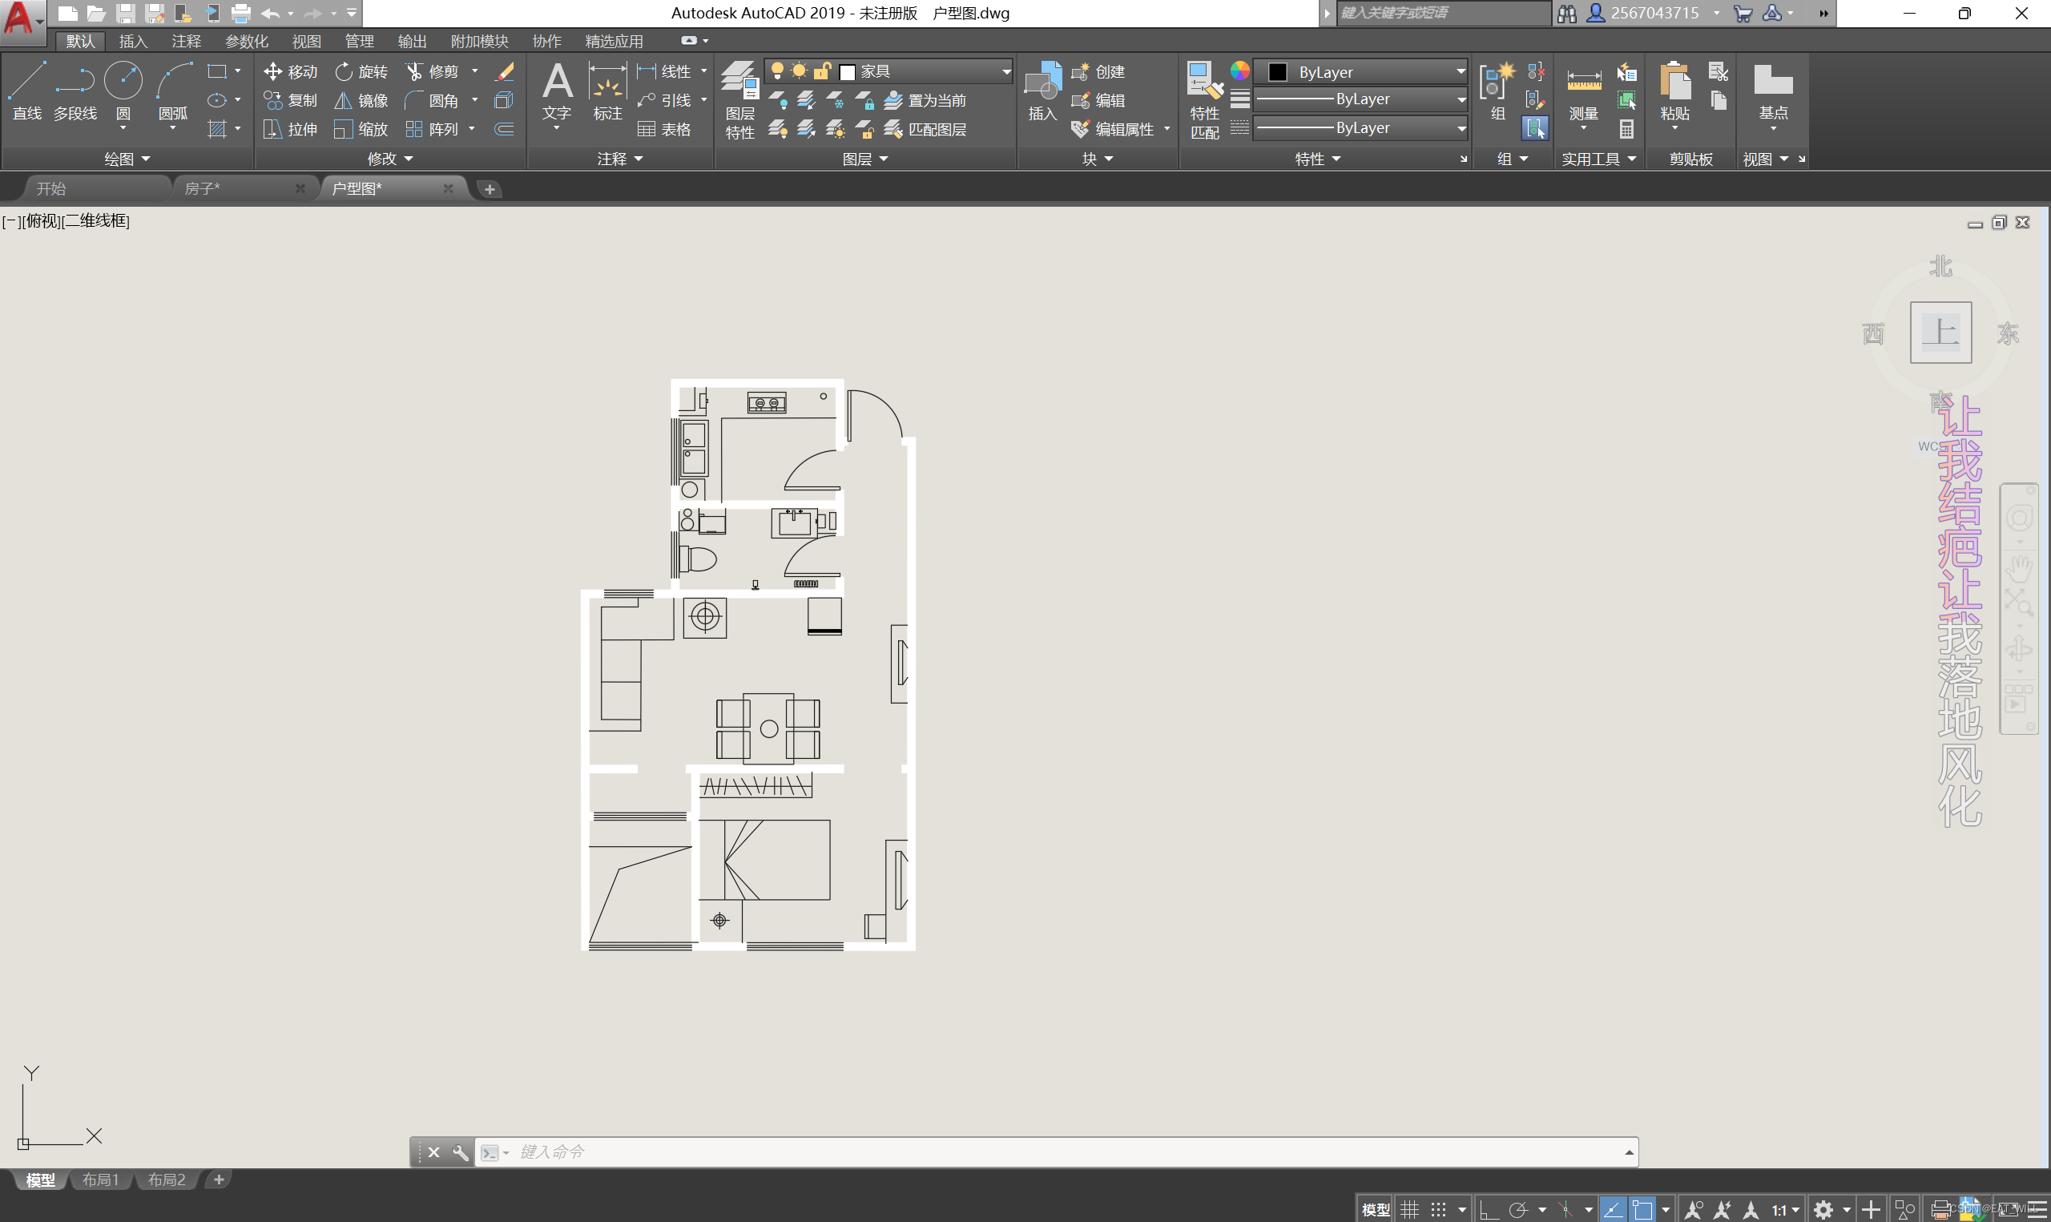Toggle the layer lock icon for 家具
Screen dimensions: 2051x1222
821,71
